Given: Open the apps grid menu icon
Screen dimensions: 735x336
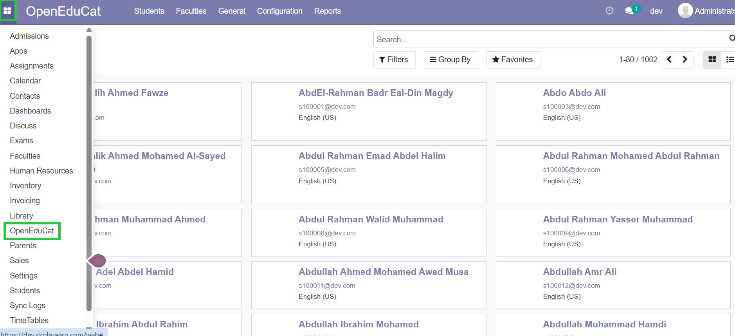Looking at the screenshot, I should tap(7, 11).
